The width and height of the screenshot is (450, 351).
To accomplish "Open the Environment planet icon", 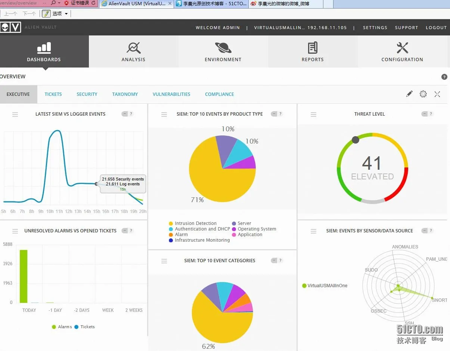I will point(223,48).
